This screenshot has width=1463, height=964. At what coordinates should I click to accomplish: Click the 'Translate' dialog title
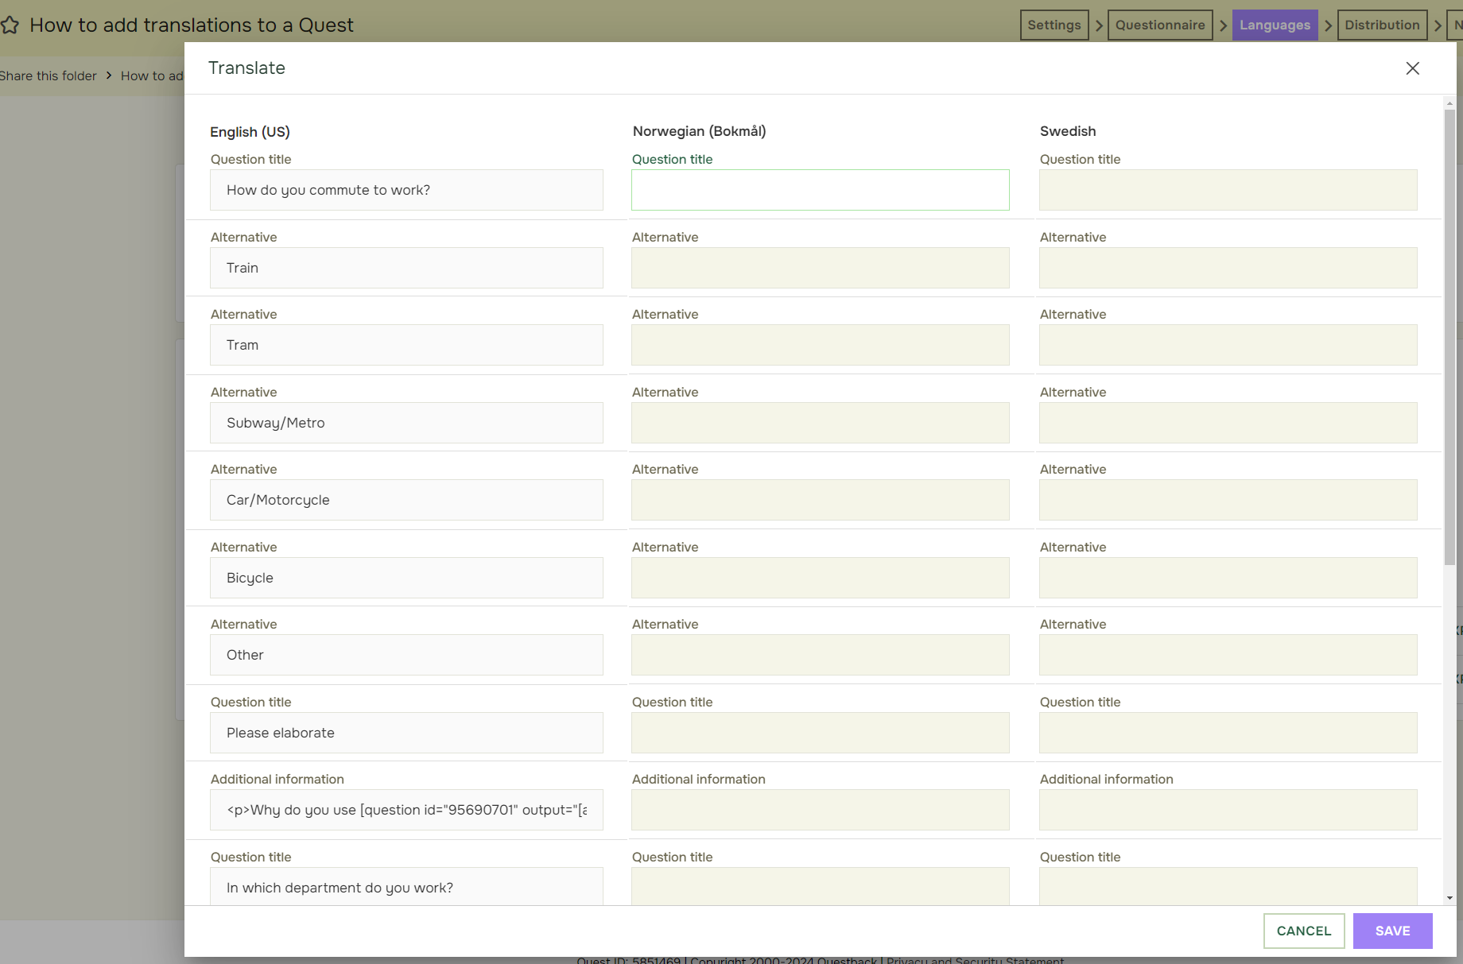246,68
